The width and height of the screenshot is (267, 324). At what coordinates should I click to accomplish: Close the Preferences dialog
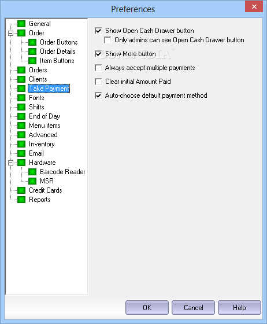(x=254, y=6)
